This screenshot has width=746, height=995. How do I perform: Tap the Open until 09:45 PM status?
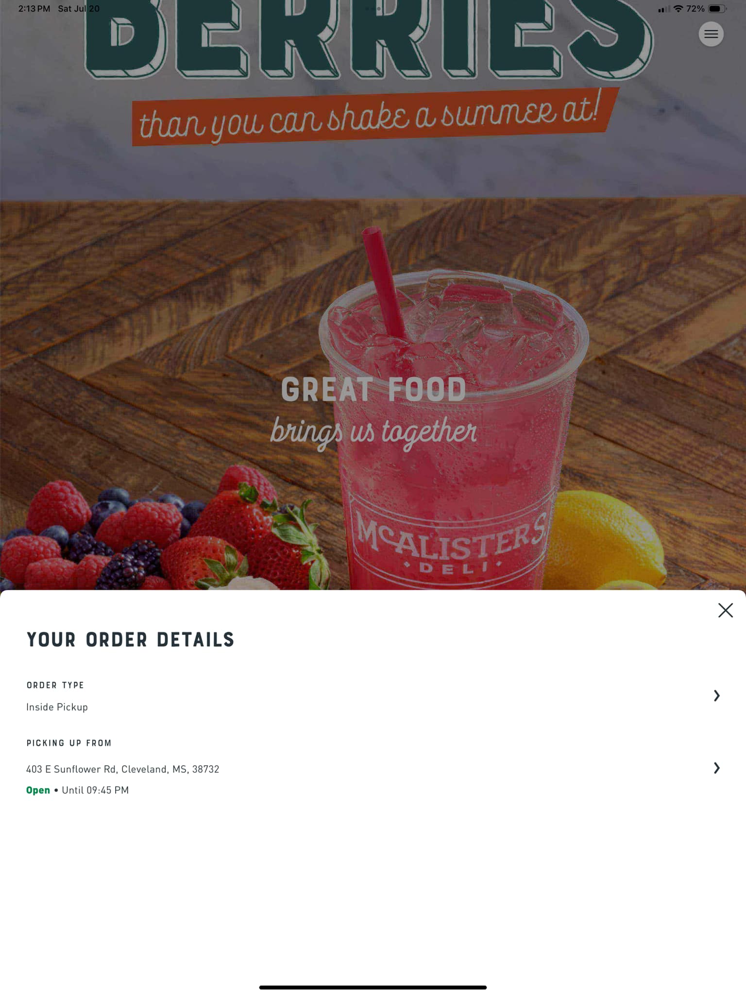tap(77, 790)
